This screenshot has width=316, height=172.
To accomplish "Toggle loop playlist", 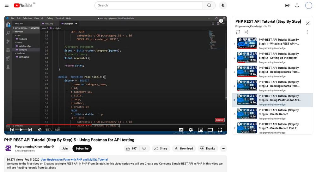I will tap(238, 32).
